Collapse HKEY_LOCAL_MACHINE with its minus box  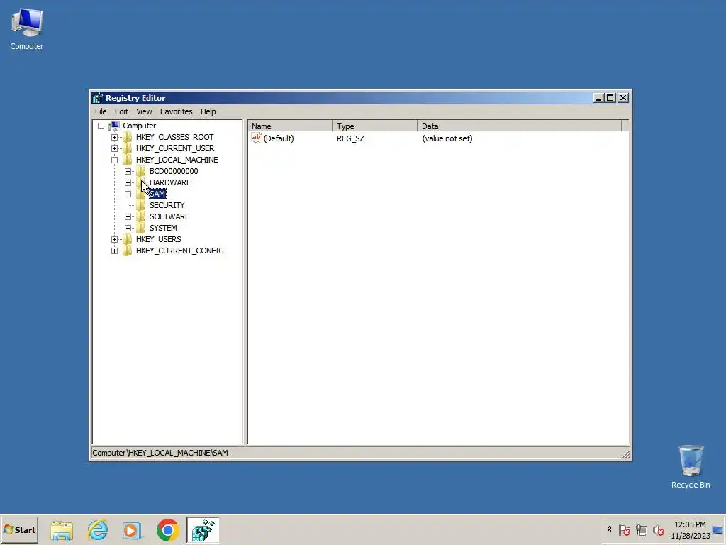[114, 160]
